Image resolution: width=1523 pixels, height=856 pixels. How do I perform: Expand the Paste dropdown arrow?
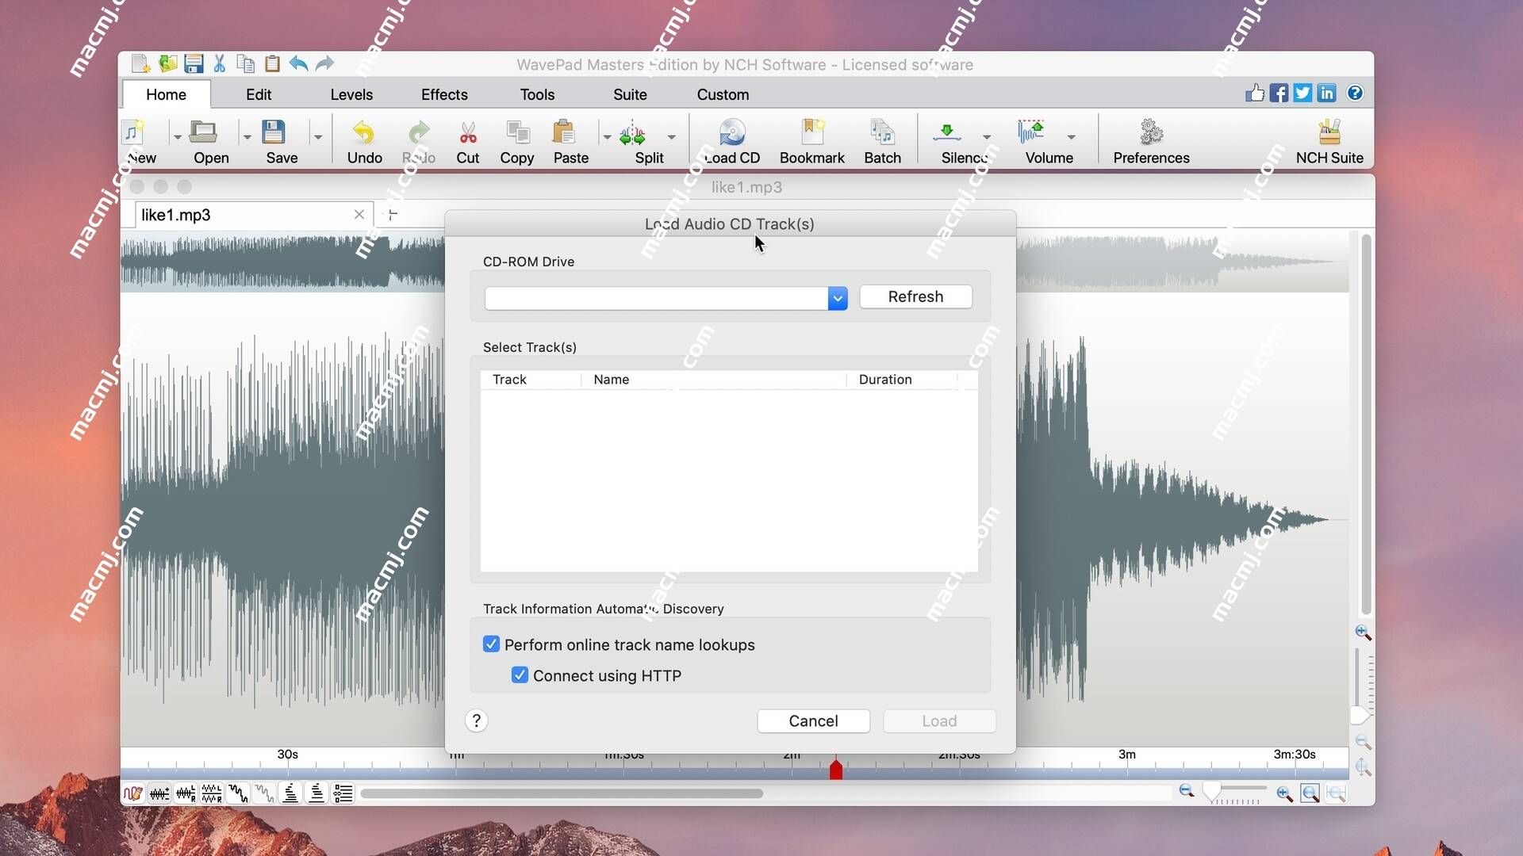(607, 137)
